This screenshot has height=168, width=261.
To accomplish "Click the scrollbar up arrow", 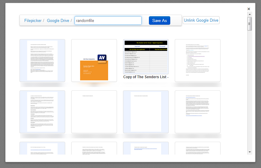I will click(250, 14).
